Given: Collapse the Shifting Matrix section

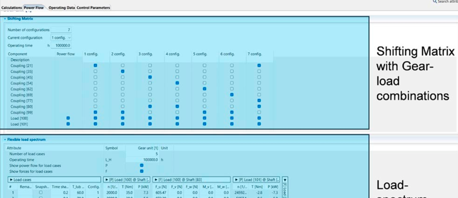Looking at the screenshot, I should [x=5, y=19].
